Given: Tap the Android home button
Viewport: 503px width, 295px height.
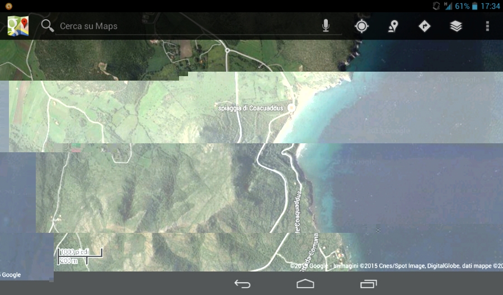Looking at the screenshot, I should (x=305, y=284).
